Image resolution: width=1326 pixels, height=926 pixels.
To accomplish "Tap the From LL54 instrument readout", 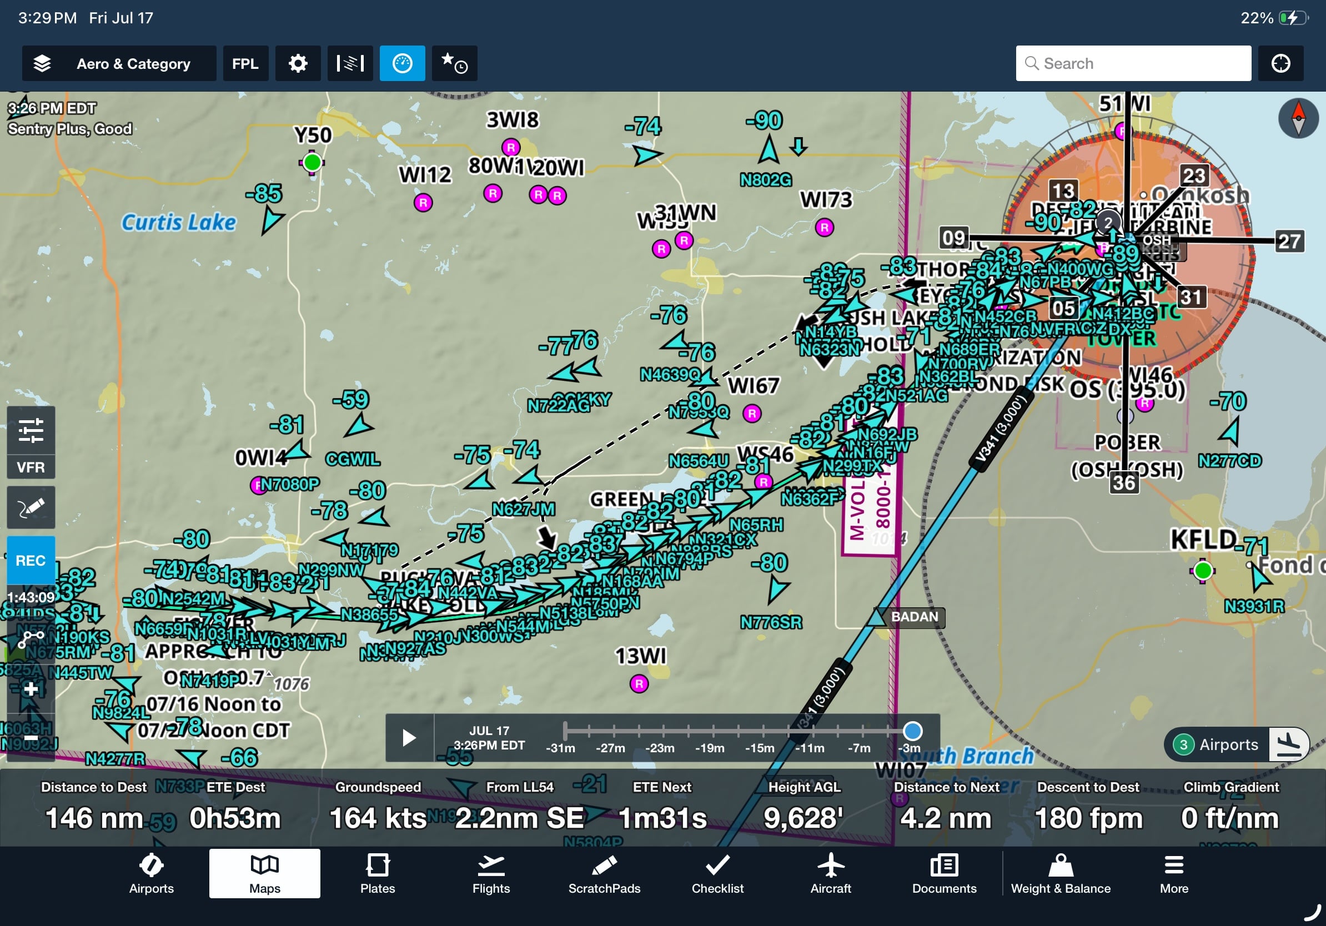I will pyautogui.click(x=520, y=807).
